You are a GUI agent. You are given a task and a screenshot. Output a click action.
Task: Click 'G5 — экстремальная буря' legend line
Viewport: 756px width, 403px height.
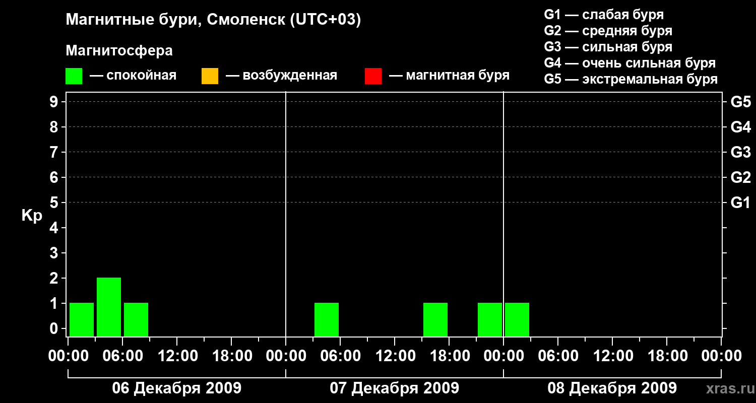pyautogui.click(x=631, y=80)
